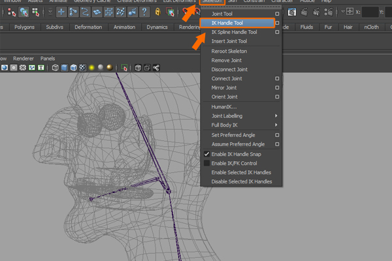Open Connect Joint option box
This screenshot has height=261, width=392.
coord(277,78)
